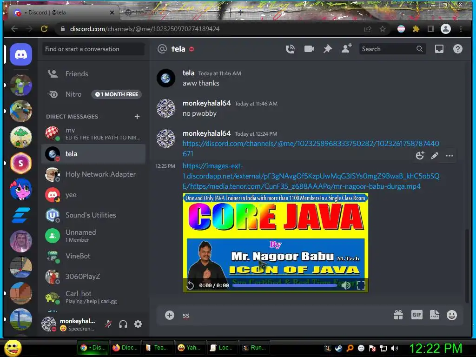Add friends to DM
The image size is (476, 357).
pos(346,48)
